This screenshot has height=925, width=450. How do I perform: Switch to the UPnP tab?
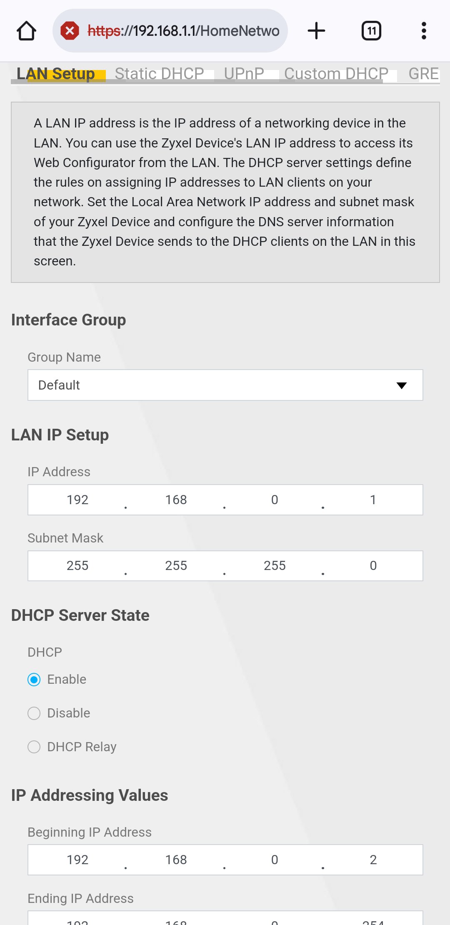click(x=244, y=74)
